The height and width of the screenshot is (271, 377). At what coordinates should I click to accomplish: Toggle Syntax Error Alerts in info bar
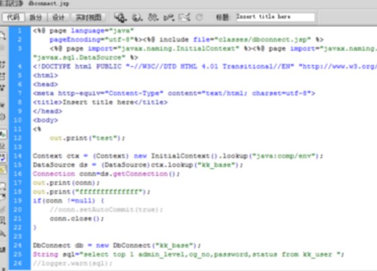[x=3, y=170]
